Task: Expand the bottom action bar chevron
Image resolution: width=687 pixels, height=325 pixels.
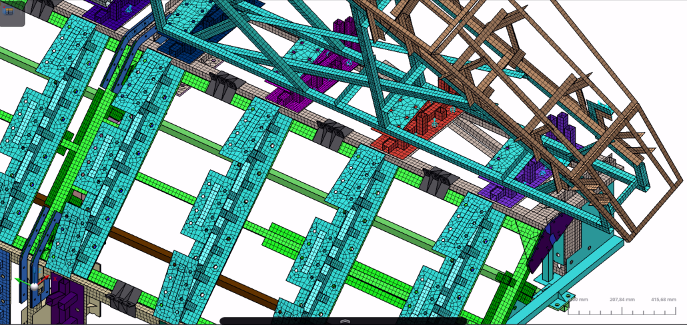Action: click(344, 320)
